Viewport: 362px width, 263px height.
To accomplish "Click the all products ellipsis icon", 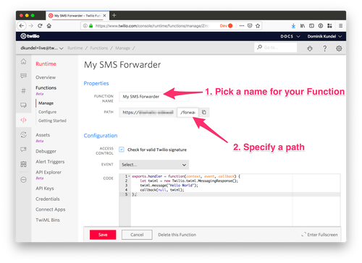I will pos(23,180).
